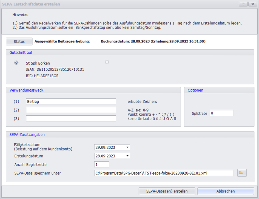Click the question mark help button
Image resolution: width=259 pixels, height=199 pixels.
click(x=243, y=4)
